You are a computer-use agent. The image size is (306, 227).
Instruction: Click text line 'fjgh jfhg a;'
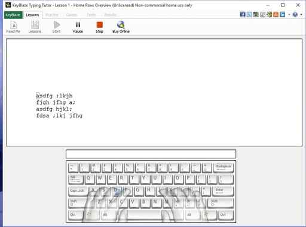click(56, 103)
